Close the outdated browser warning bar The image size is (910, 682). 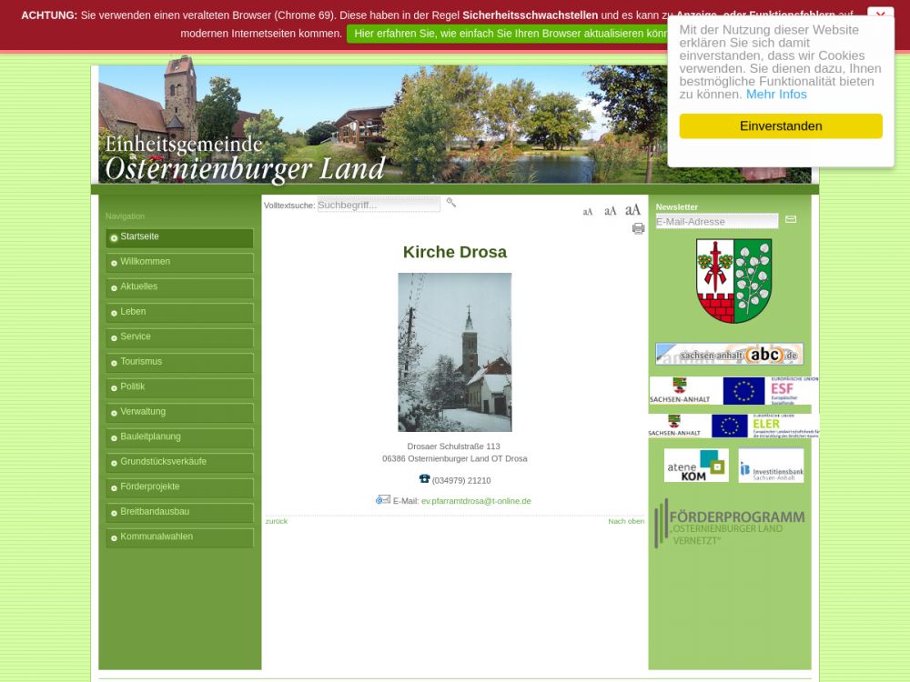click(x=879, y=15)
